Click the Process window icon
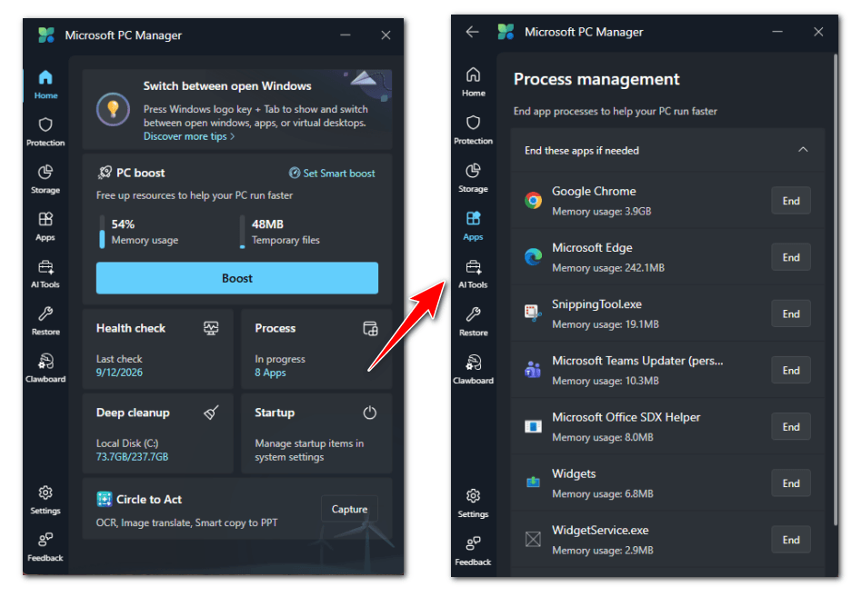The image size is (862, 597). point(370,328)
